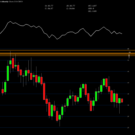Click the lowest price axis label '23'
Screen dimensions: 135x135
pyautogui.click(x=128, y=128)
